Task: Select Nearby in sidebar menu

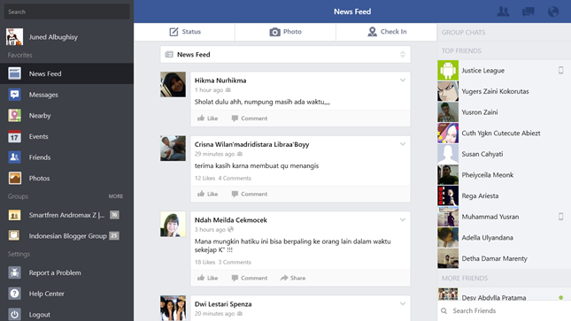Action: [66, 115]
